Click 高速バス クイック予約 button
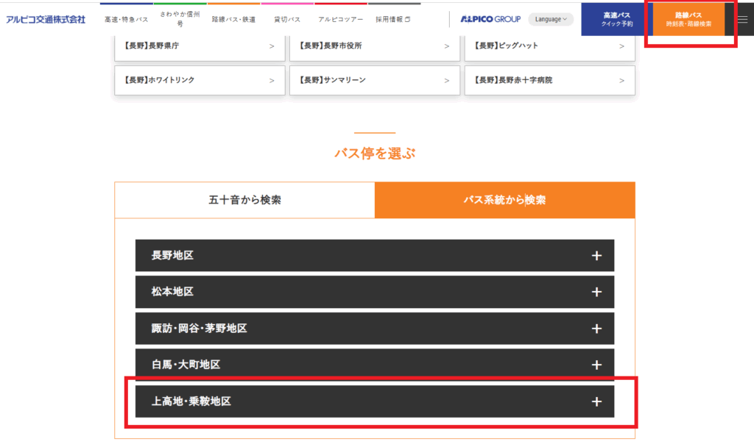The height and width of the screenshot is (444, 754). click(x=616, y=19)
